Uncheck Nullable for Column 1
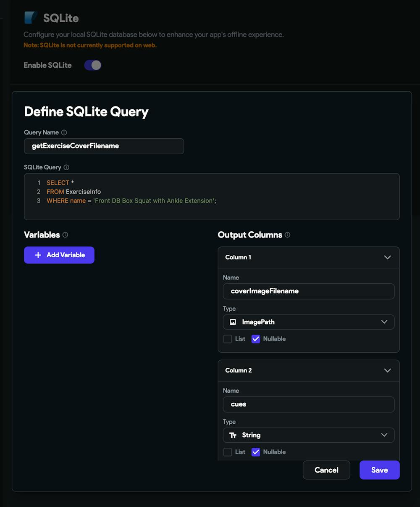Screen dimensions: 420x507 point(256,339)
